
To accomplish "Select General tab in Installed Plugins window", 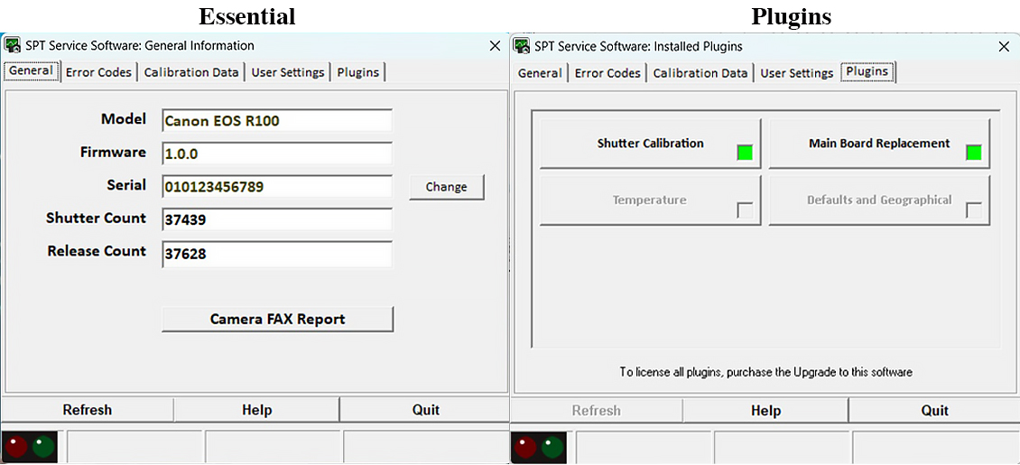I will (x=540, y=73).
